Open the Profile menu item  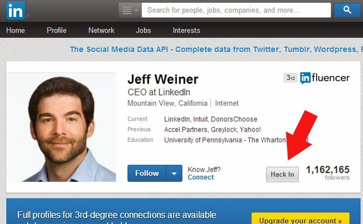pyautogui.click(x=56, y=30)
